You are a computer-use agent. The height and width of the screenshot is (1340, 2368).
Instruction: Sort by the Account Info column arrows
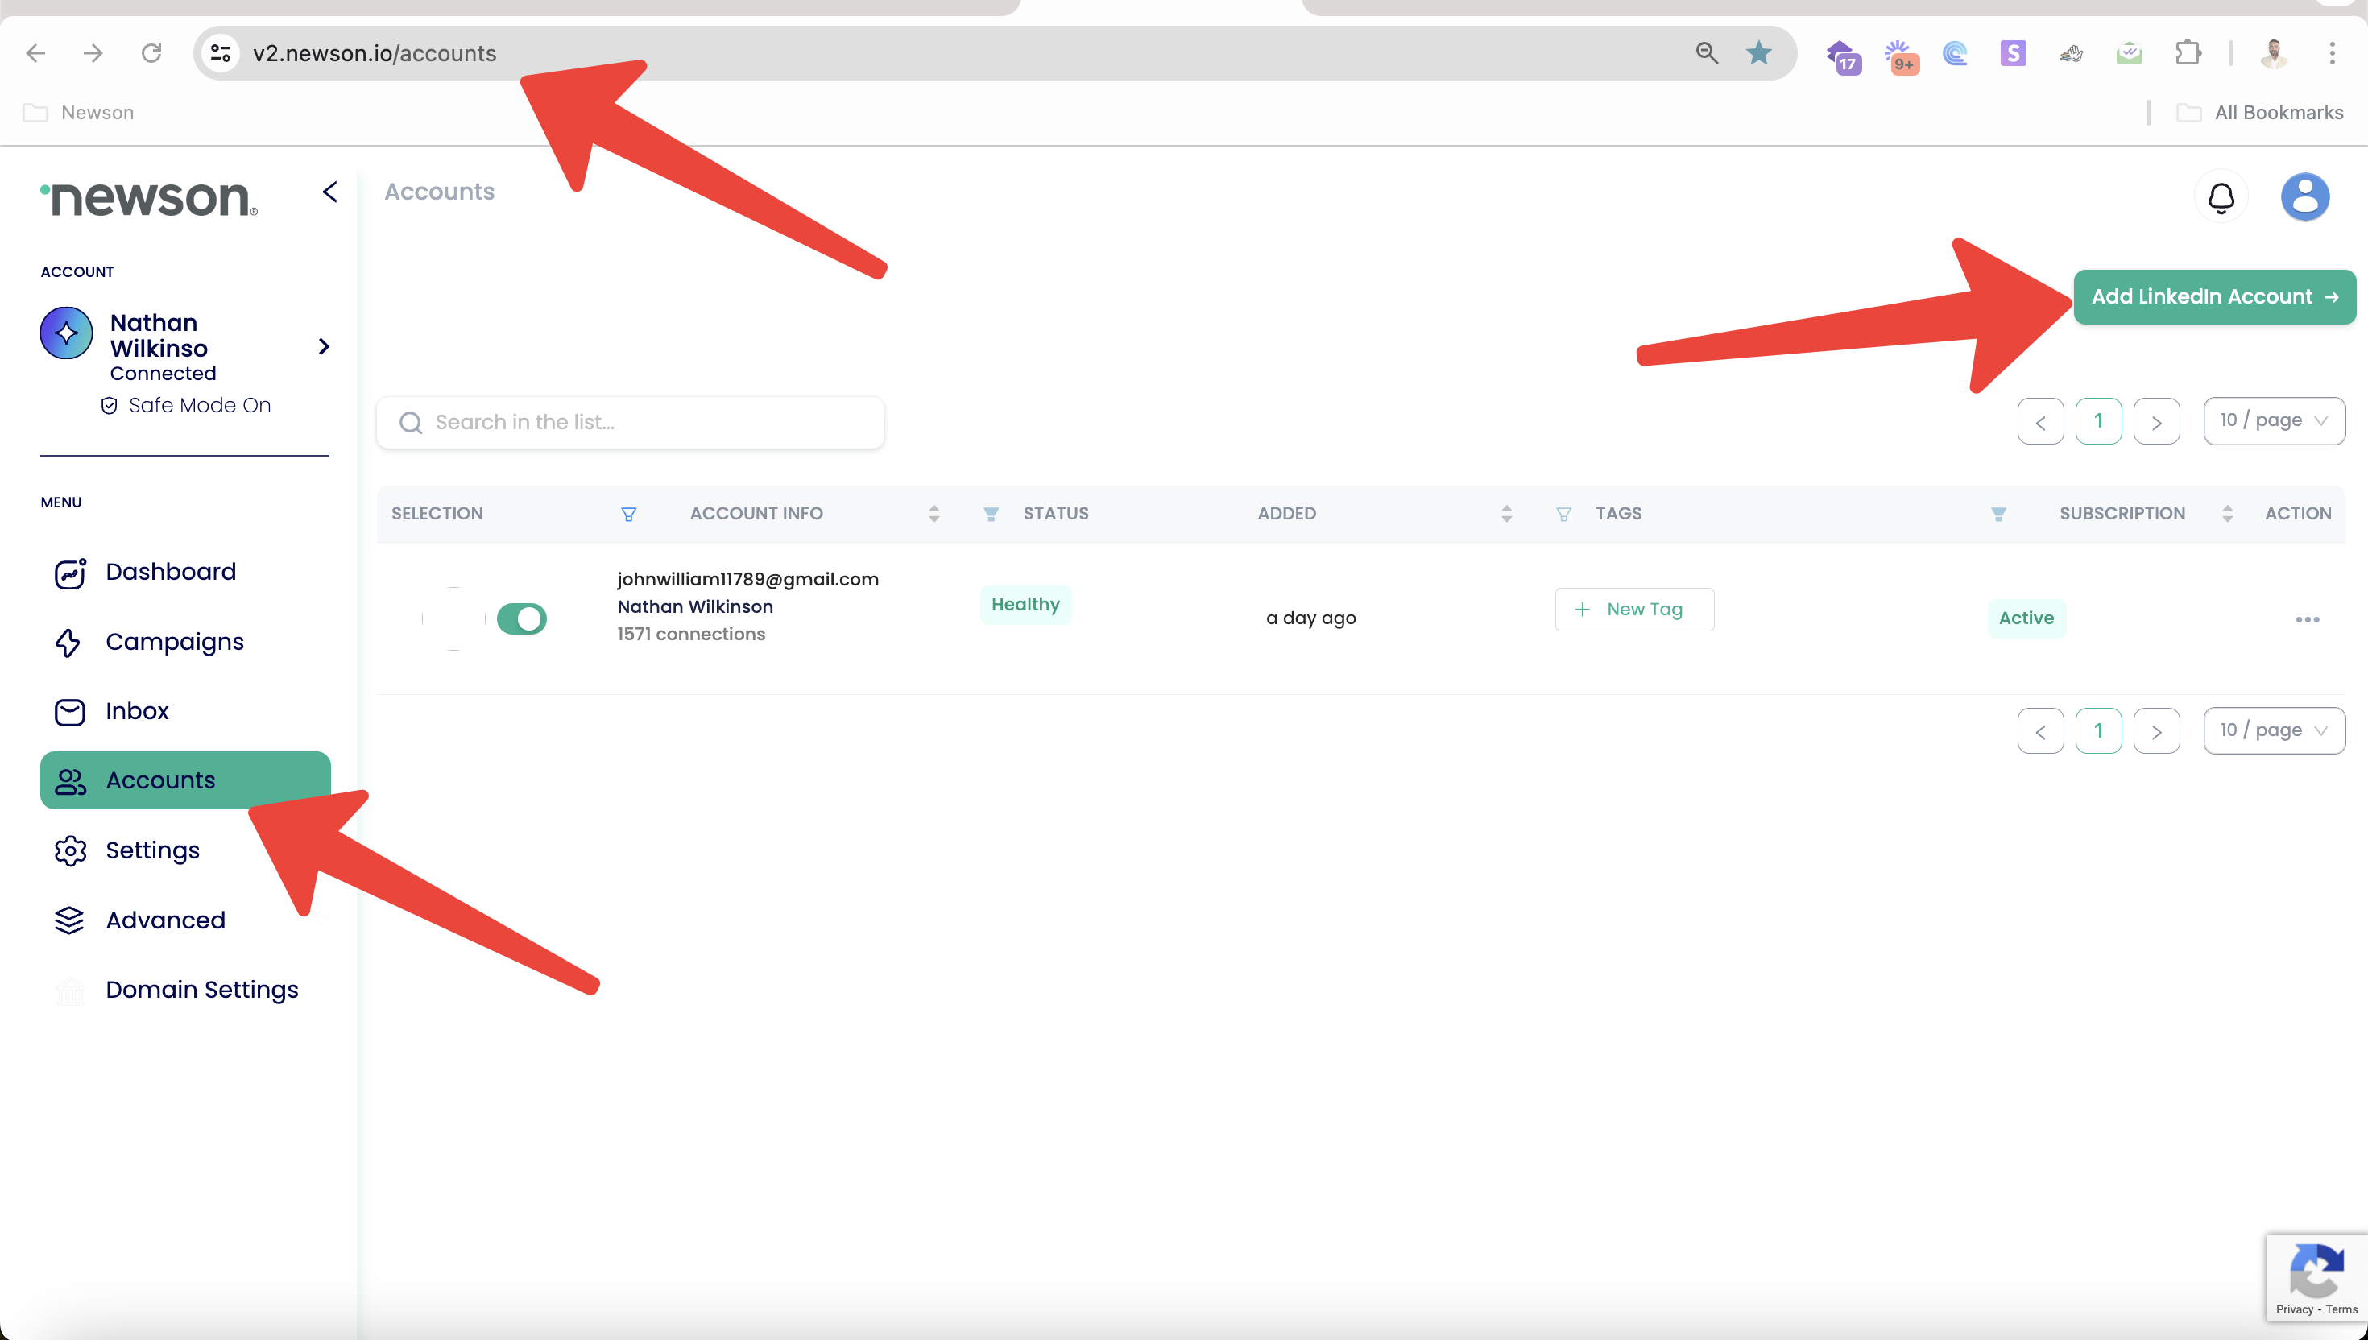coord(934,514)
